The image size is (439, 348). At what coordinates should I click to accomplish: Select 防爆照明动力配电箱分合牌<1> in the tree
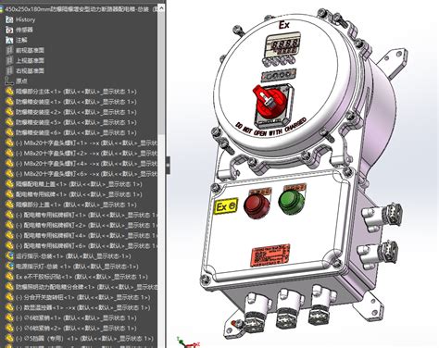pyautogui.click(x=86, y=287)
